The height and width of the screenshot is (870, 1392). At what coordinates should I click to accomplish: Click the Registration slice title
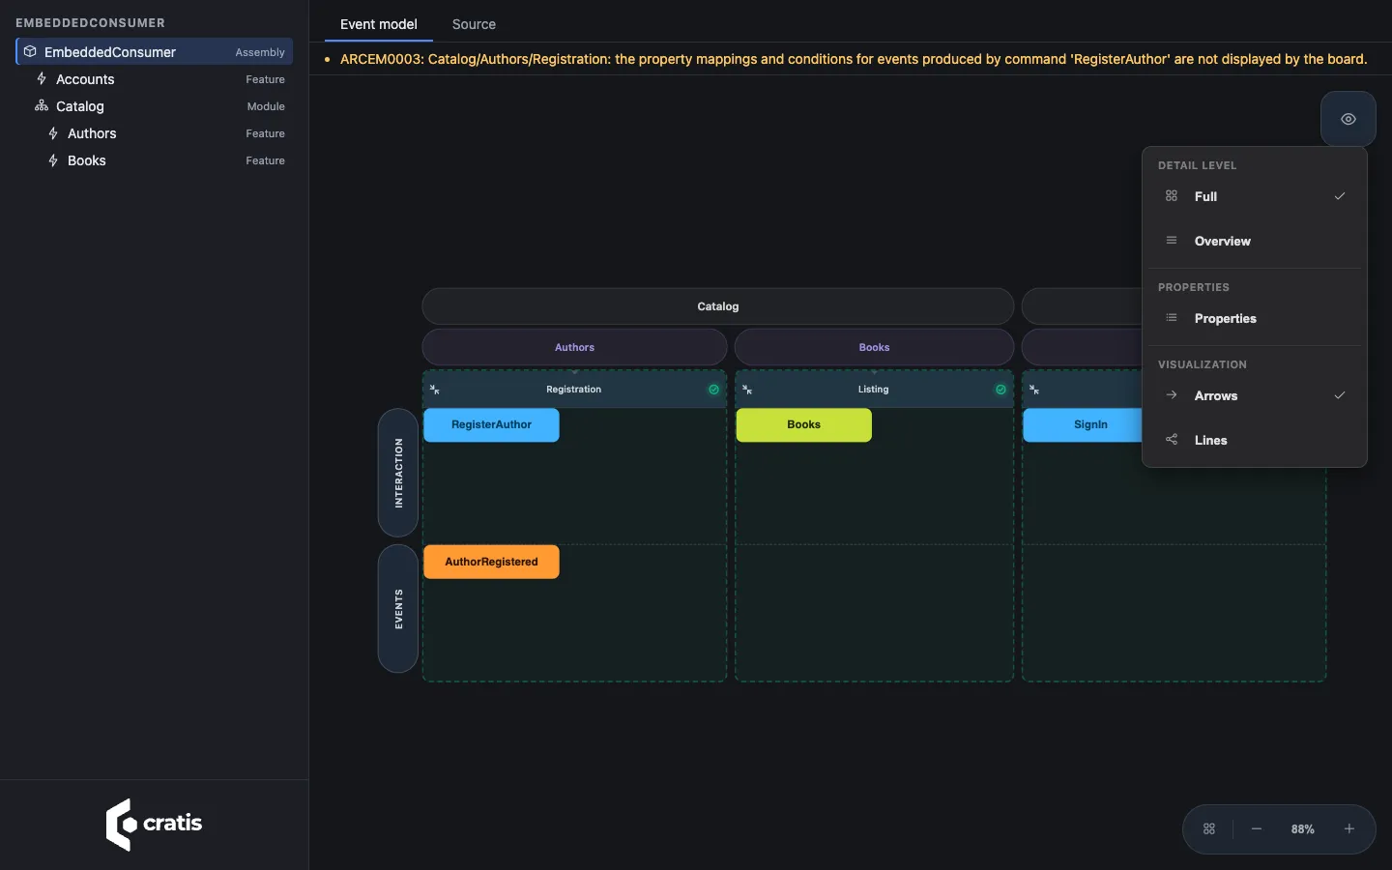coord(573,390)
